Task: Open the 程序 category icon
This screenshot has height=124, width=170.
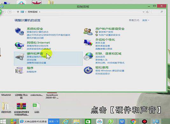Action: point(19,70)
